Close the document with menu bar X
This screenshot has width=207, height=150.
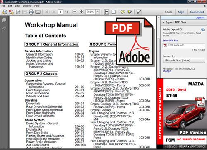coord(205,6)
